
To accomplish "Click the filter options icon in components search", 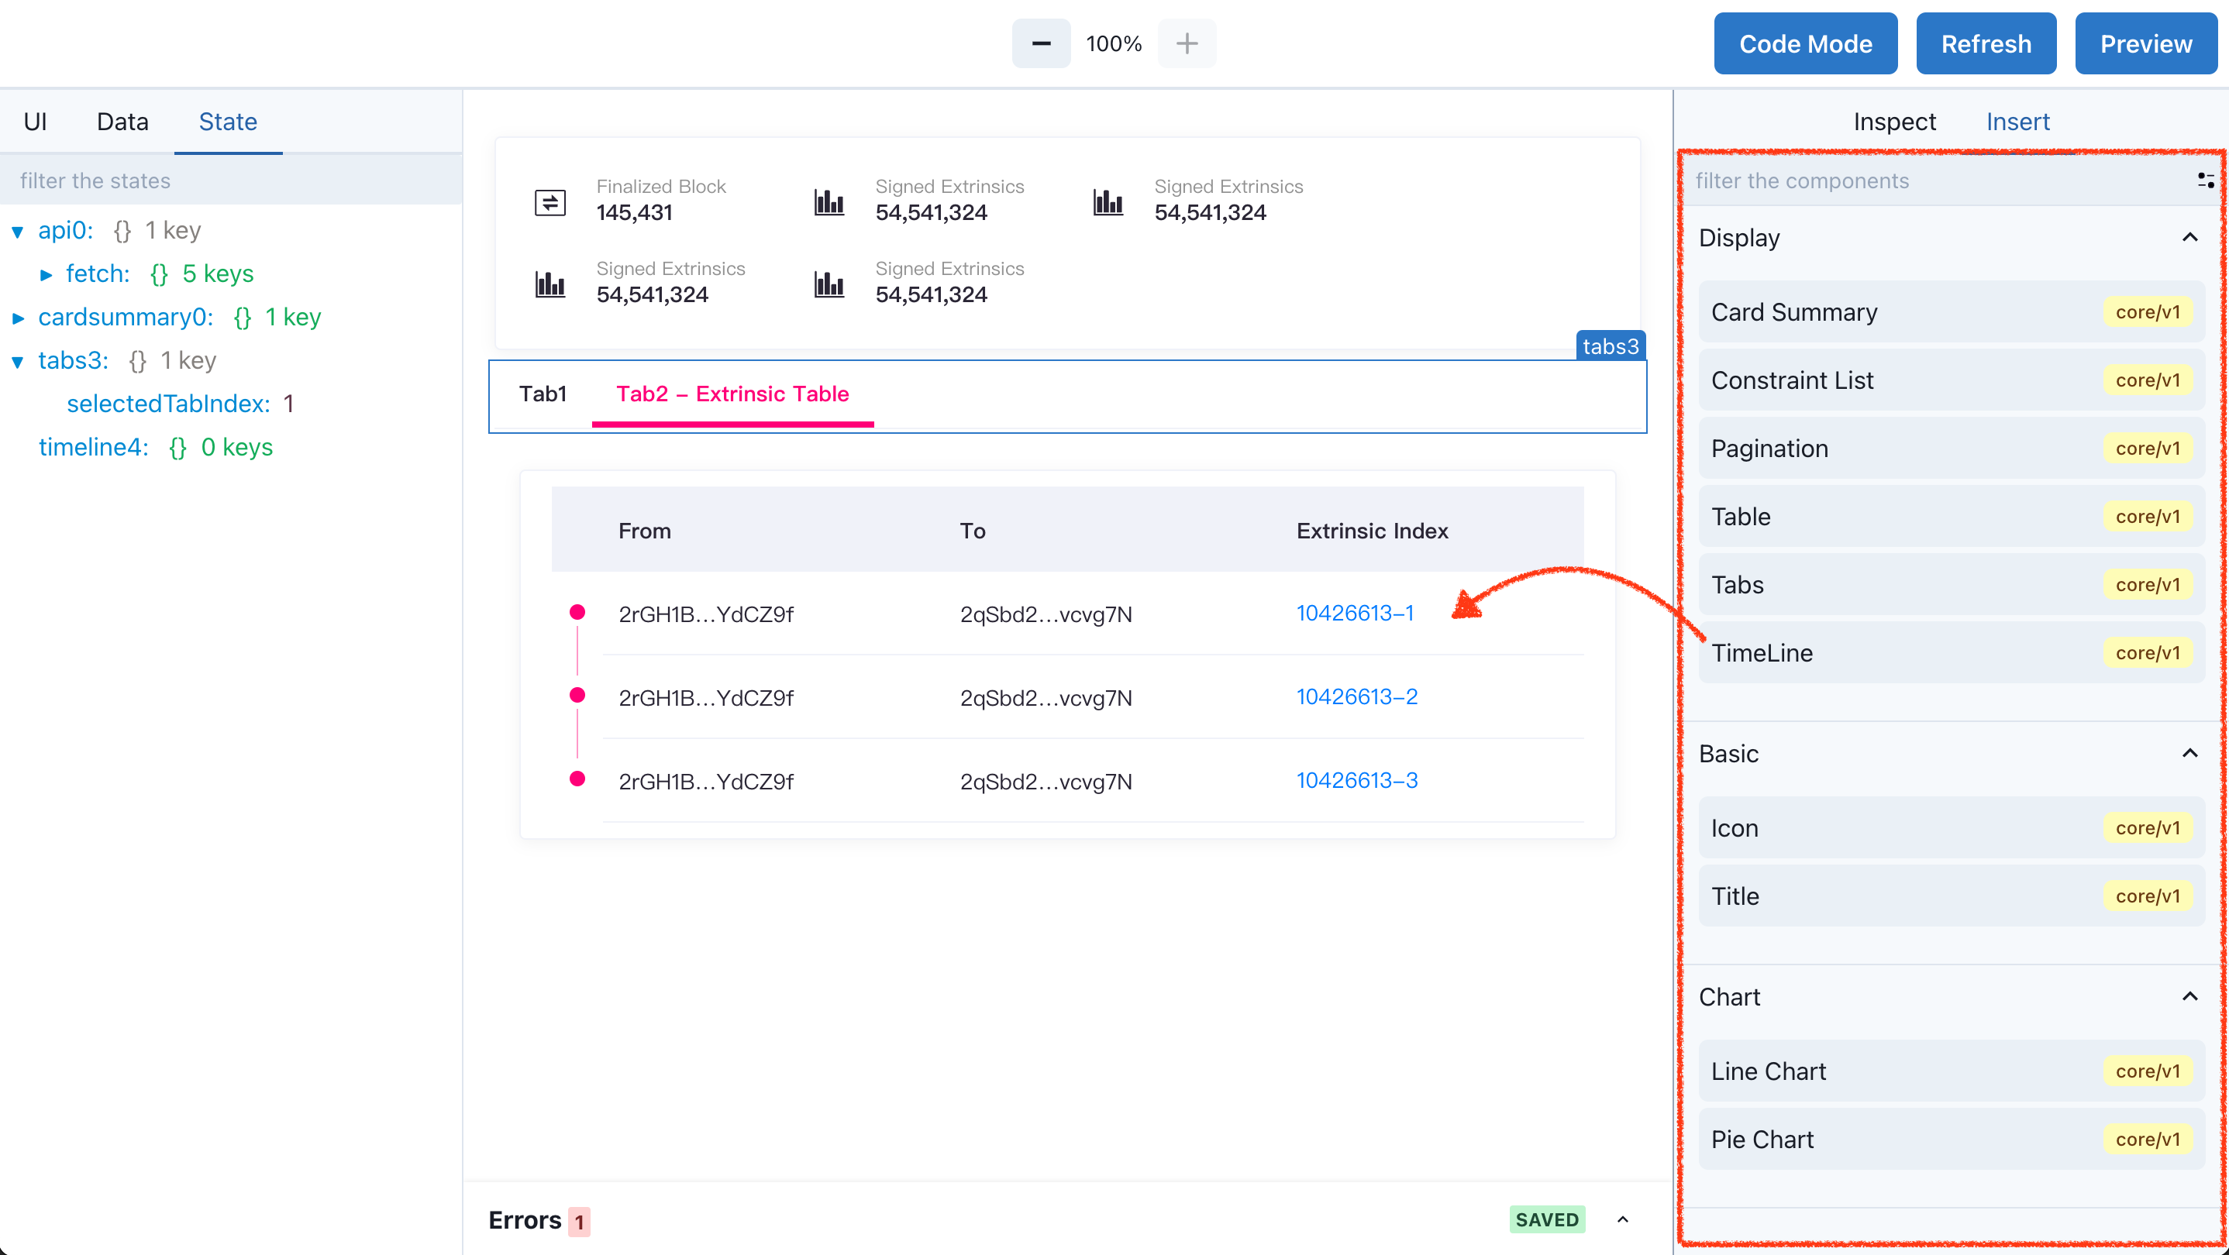I will [x=2205, y=180].
